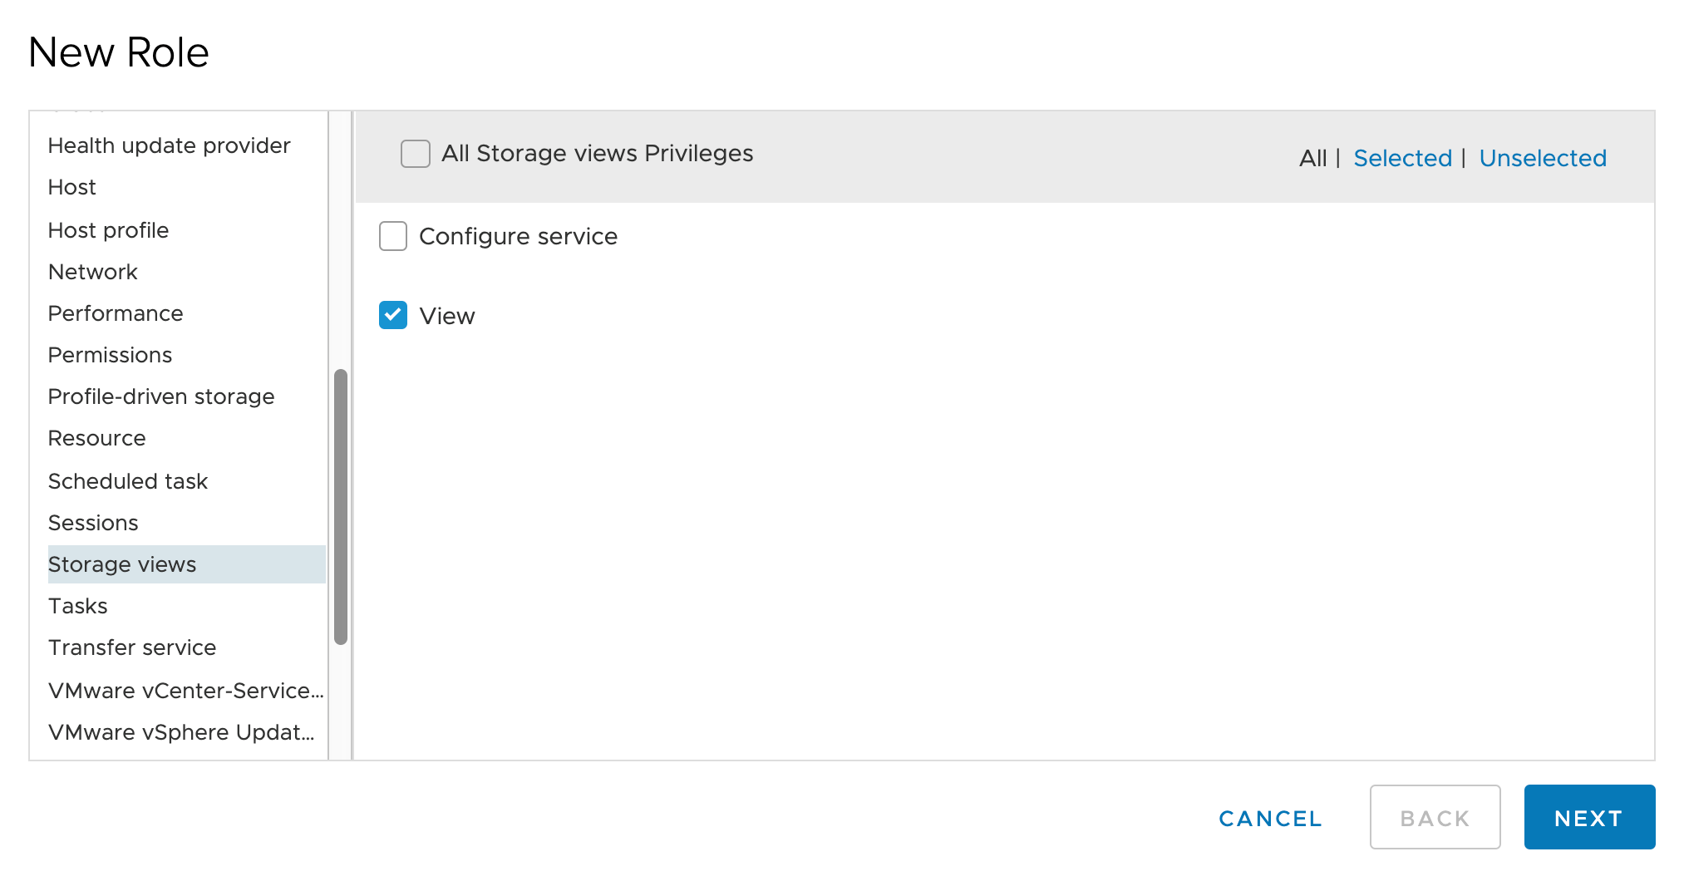This screenshot has height=886, width=1684.
Task: Open the Sessions privilege category
Action: click(x=93, y=523)
